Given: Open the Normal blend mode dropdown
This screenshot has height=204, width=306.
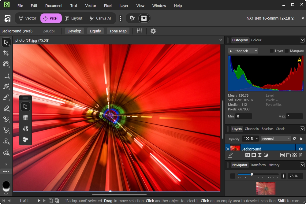Looking at the screenshot, I should (x=276, y=139).
